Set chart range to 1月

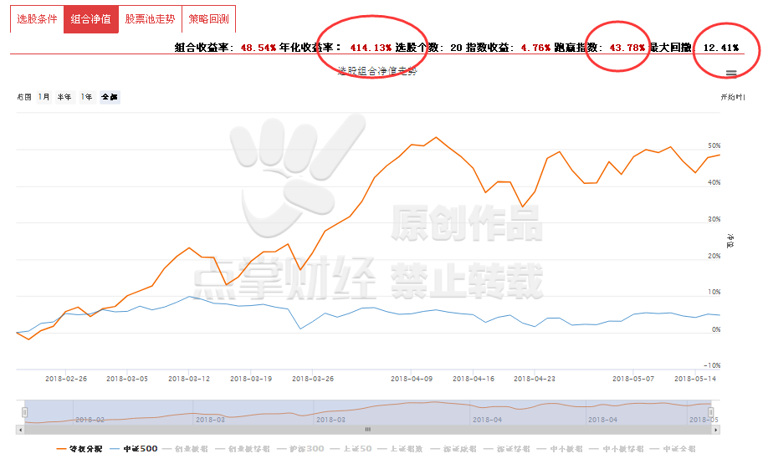44,97
